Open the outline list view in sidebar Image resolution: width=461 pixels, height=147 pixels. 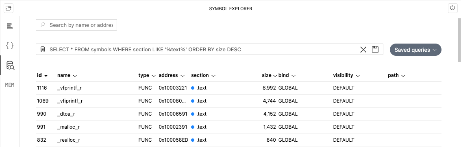coord(10,26)
